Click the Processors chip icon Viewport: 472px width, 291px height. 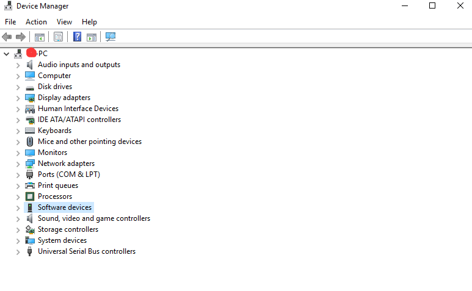tap(30, 196)
